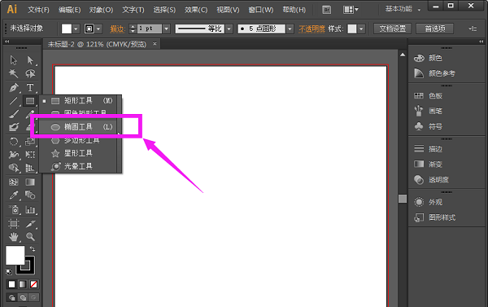Open the fill color dropdown in control bar
Viewport: 488px width, 307px height.
click(76, 29)
